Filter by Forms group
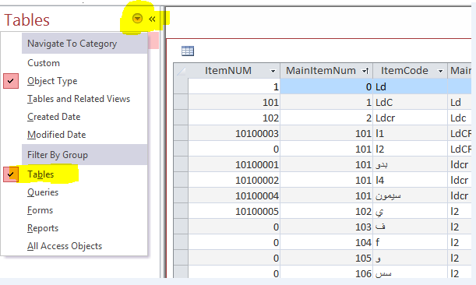The height and width of the screenshot is (285, 476). (x=40, y=210)
